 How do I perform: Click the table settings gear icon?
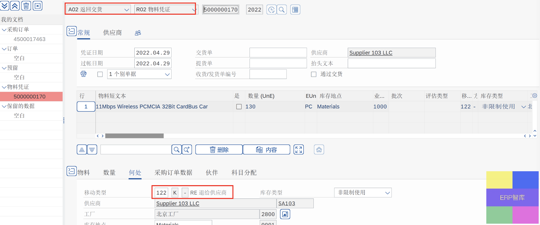535,96
